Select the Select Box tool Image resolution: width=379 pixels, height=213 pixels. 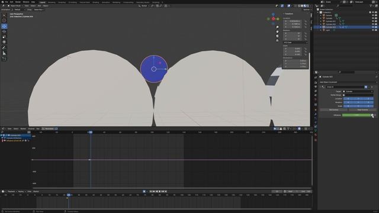(4, 15)
